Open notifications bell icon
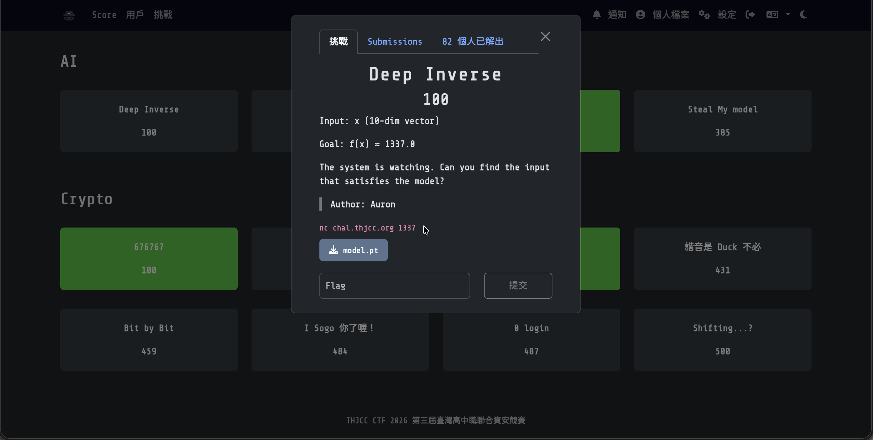The width and height of the screenshot is (873, 440). click(x=596, y=14)
